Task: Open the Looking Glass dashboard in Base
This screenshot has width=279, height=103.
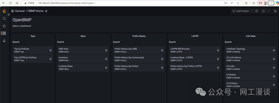Action: (83, 67)
